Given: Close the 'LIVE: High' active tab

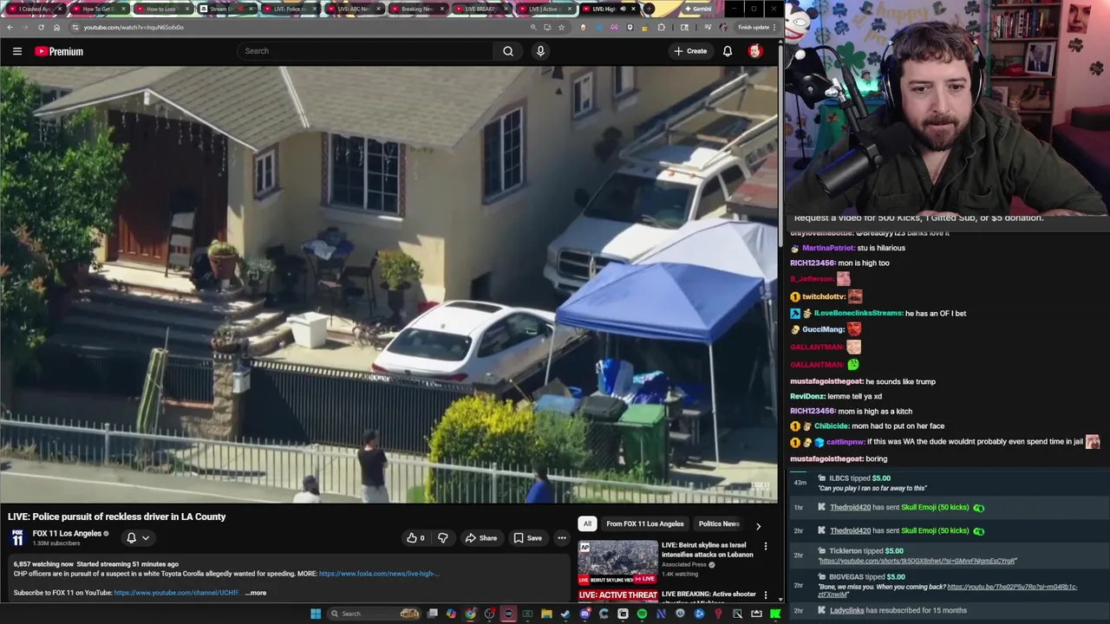Looking at the screenshot, I should point(633,9).
